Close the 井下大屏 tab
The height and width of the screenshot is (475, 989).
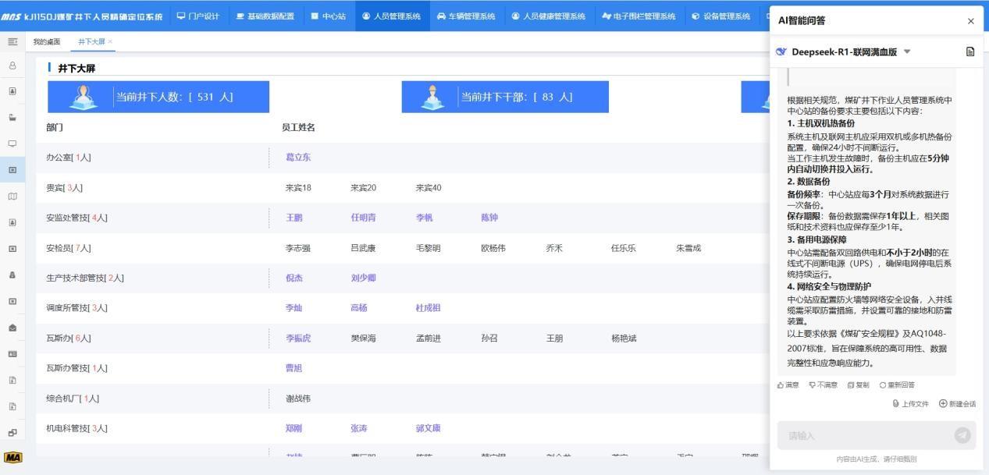click(110, 41)
